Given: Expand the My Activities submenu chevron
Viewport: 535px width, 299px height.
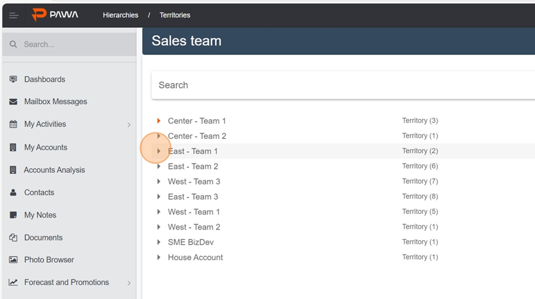Looking at the screenshot, I should coord(129,125).
